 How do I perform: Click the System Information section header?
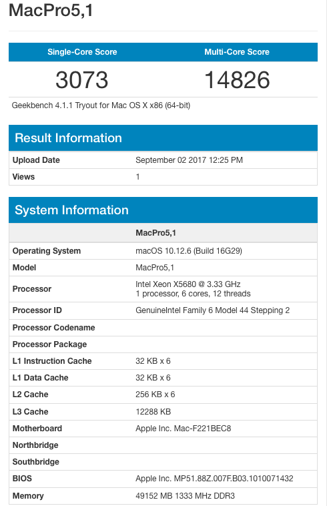point(71,210)
